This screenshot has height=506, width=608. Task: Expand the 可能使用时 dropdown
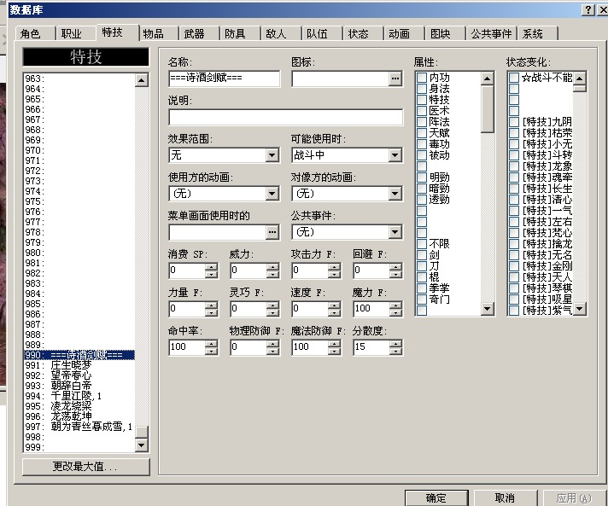click(395, 155)
